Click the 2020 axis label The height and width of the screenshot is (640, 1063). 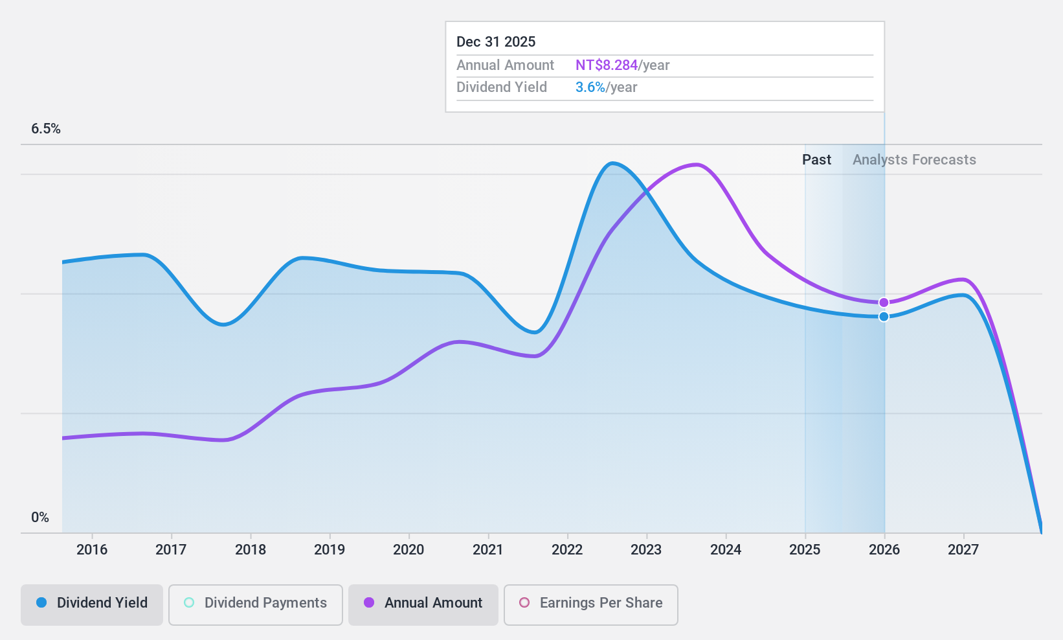click(x=408, y=550)
